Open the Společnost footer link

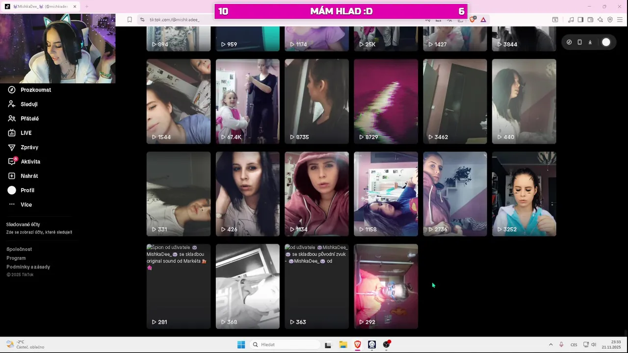click(19, 249)
